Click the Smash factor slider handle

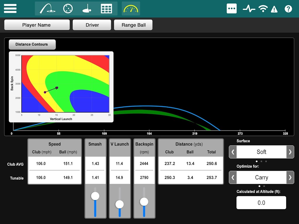(x=95, y=196)
